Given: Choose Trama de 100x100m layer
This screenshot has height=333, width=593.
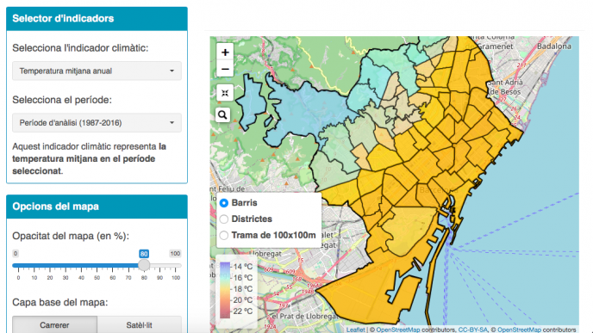Looking at the screenshot, I should [224, 235].
